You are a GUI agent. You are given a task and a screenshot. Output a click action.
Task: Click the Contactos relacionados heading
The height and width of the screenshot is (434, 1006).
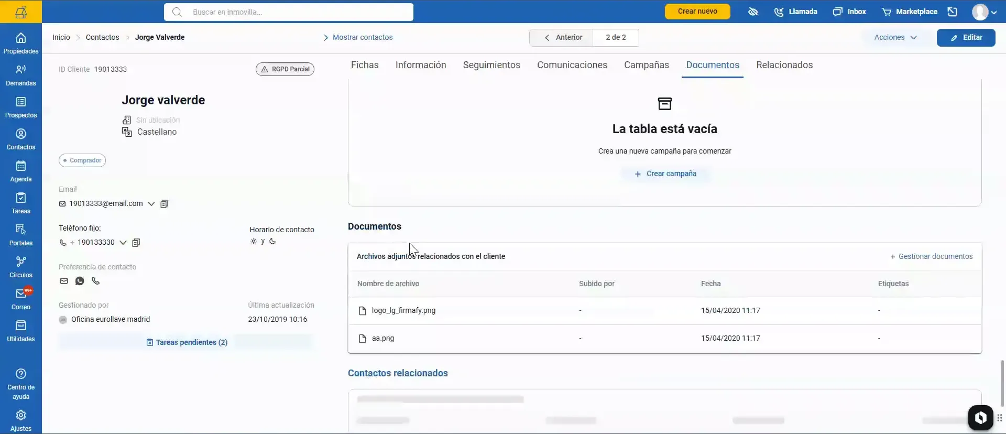[398, 373]
